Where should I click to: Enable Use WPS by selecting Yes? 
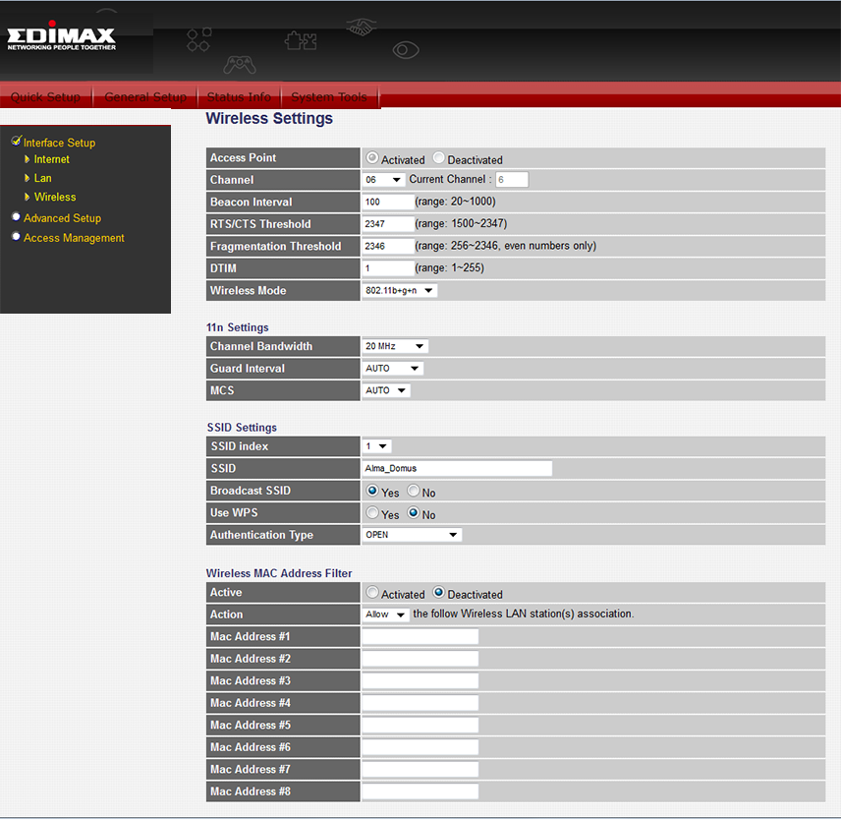click(x=372, y=513)
